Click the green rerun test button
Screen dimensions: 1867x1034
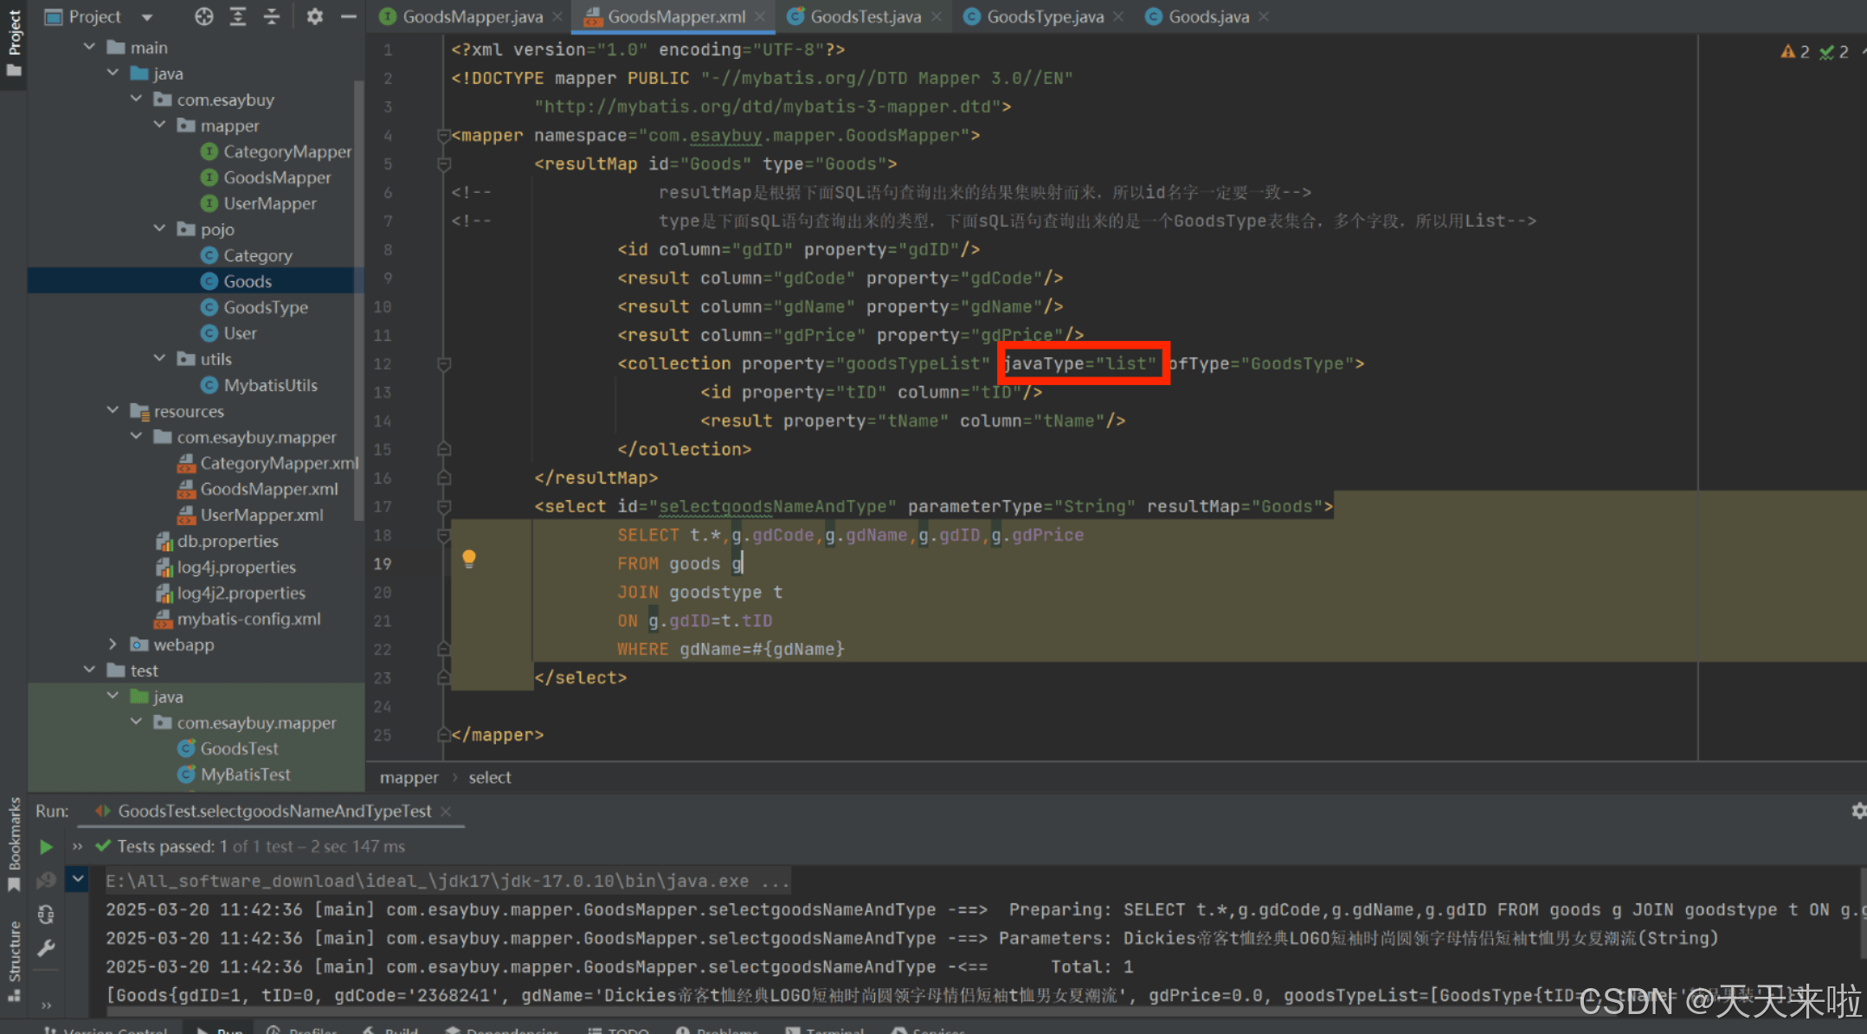46,846
